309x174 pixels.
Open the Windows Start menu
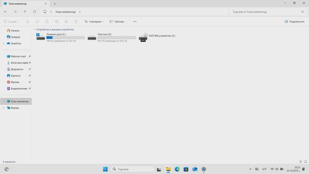(105, 169)
